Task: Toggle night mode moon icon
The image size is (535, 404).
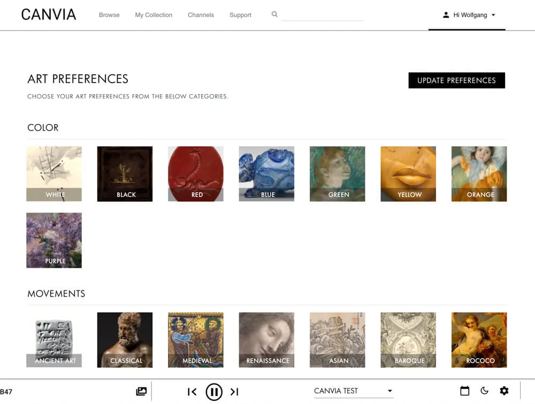Action: [x=484, y=391]
